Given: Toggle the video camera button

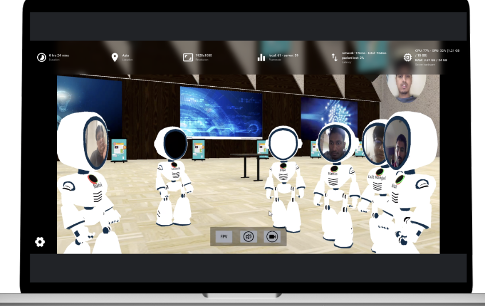Looking at the screenshot, I should pos(272,236).
